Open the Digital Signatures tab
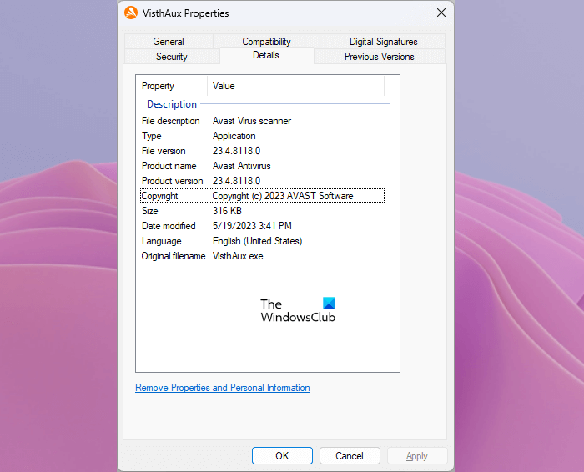The height and width of the screenshot is (472, 584). click(x=383, y=42)
